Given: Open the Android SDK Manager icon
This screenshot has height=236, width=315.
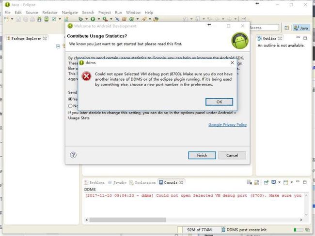Looking at the screenshot, I should 39,19.
